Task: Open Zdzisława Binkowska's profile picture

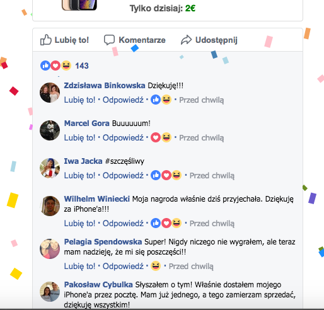Action: (50, 93)
